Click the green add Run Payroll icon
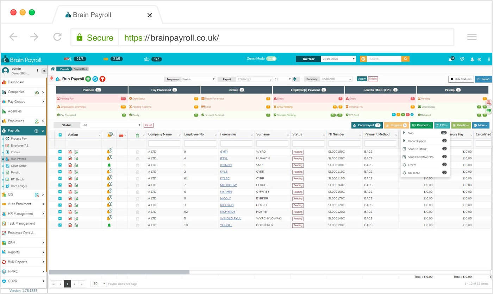The image size is (493, 294). coord(88,79)
